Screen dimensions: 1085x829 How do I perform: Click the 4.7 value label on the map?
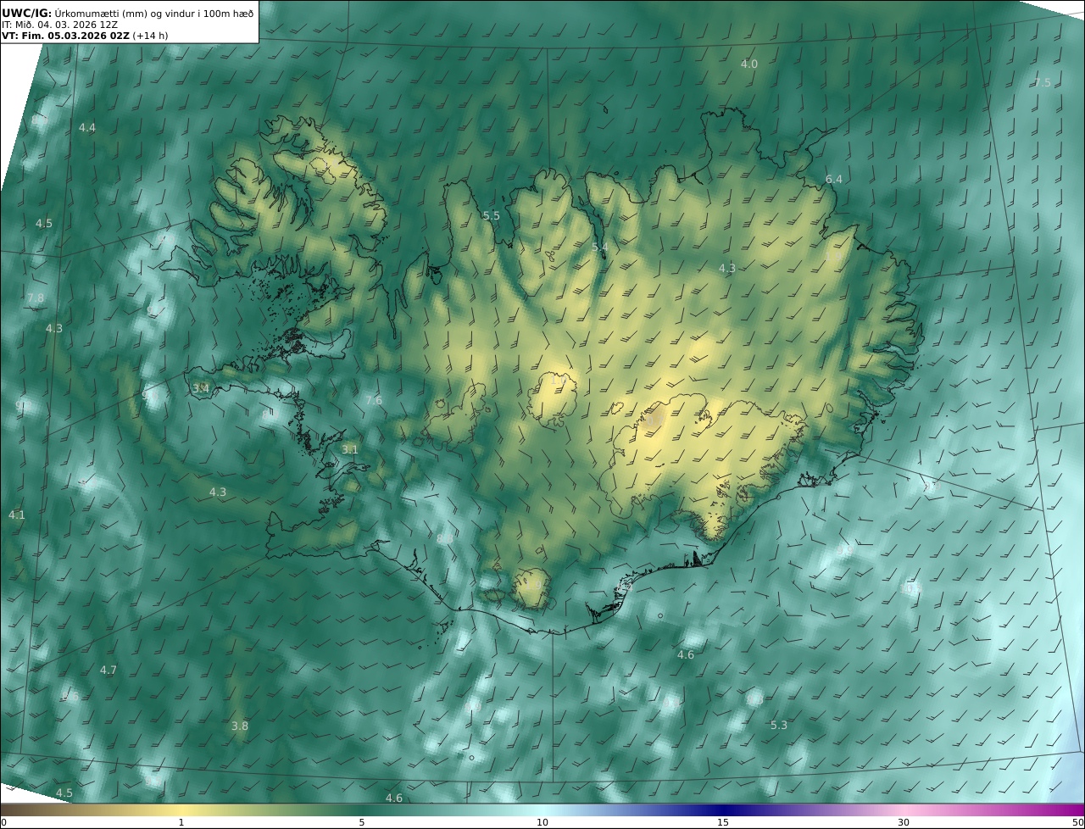tap(108, 670)
